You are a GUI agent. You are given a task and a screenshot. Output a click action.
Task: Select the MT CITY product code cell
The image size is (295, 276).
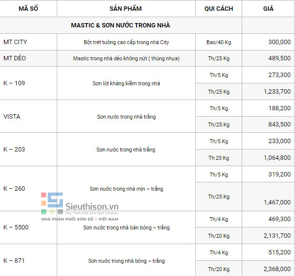[28, 42]
